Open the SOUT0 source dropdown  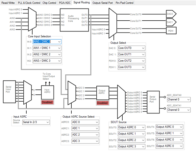[131, 128]
